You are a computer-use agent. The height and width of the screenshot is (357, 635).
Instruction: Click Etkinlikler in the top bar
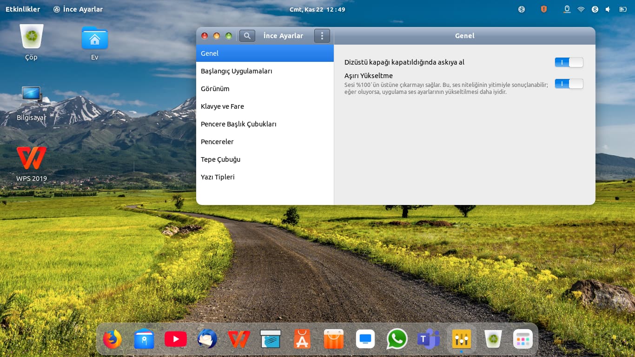click(23, 9)
